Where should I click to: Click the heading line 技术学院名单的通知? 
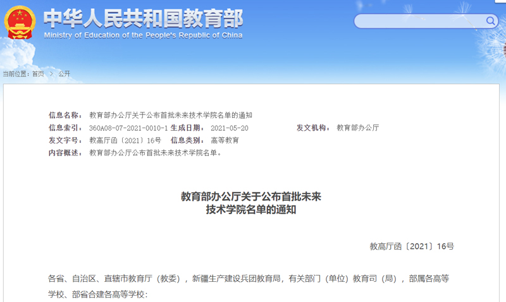point(251,210)
